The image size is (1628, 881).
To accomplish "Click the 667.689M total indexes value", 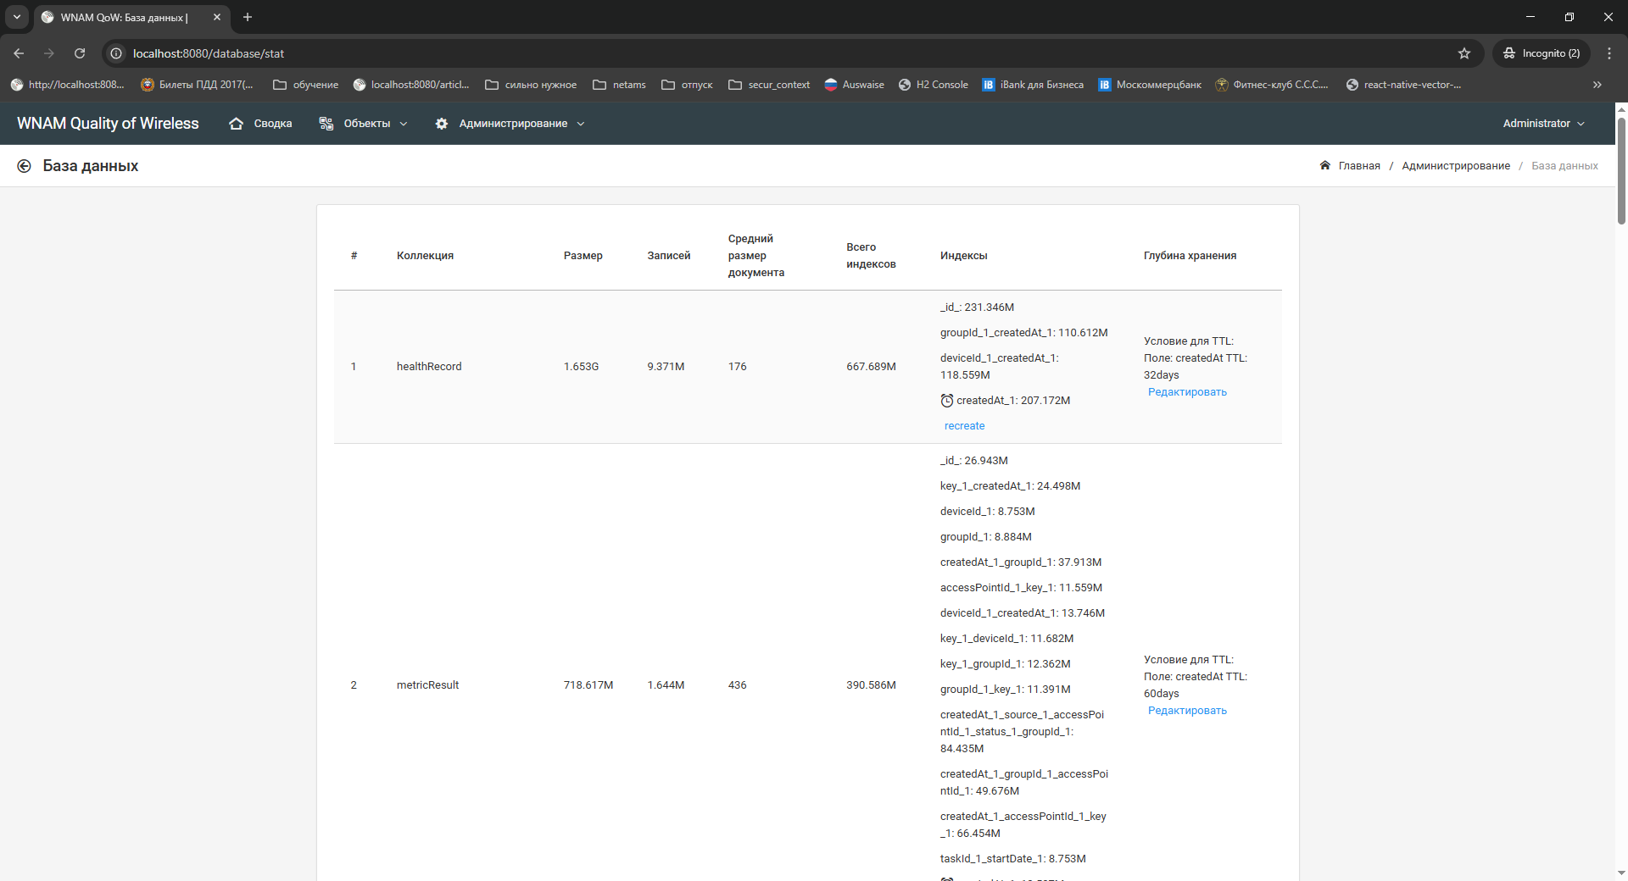I will click(871, 367).
